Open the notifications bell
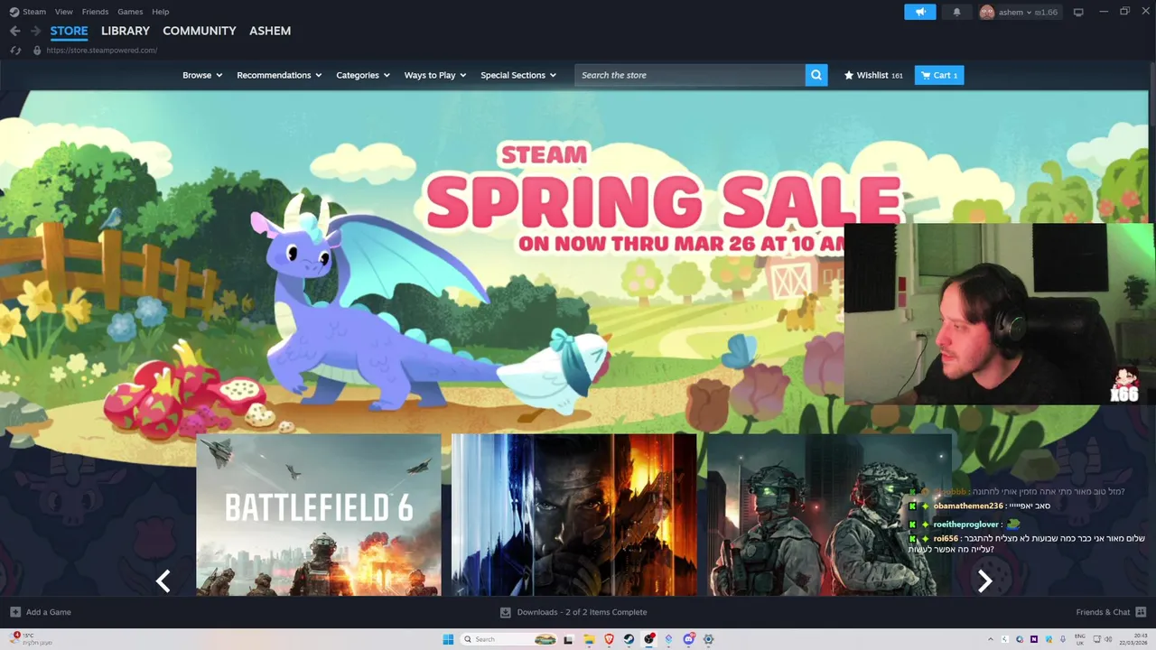This screenshot has height=650, width=1156. point(956,12)
